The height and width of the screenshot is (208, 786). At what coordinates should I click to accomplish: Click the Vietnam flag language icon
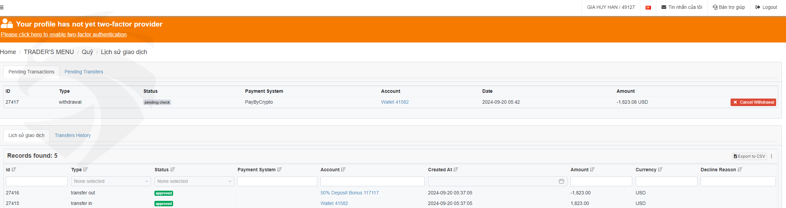(x=648, y=7)
